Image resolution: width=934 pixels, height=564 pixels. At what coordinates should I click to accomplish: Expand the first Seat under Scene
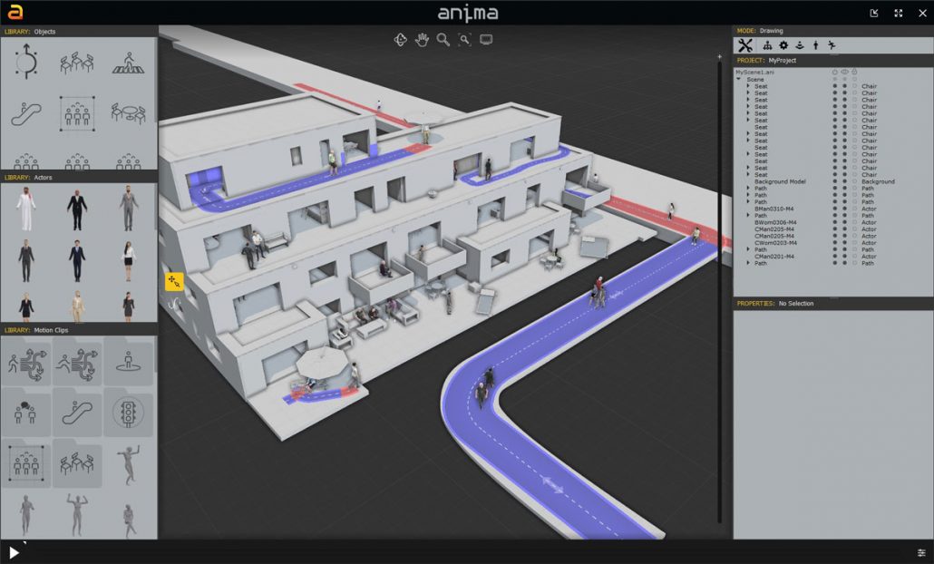(748, 86)
